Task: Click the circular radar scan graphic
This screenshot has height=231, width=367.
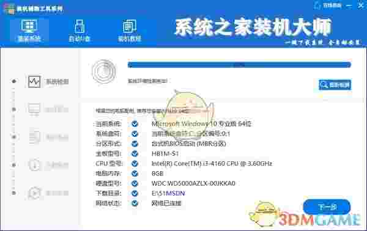Action: click(x=104, y=71)
